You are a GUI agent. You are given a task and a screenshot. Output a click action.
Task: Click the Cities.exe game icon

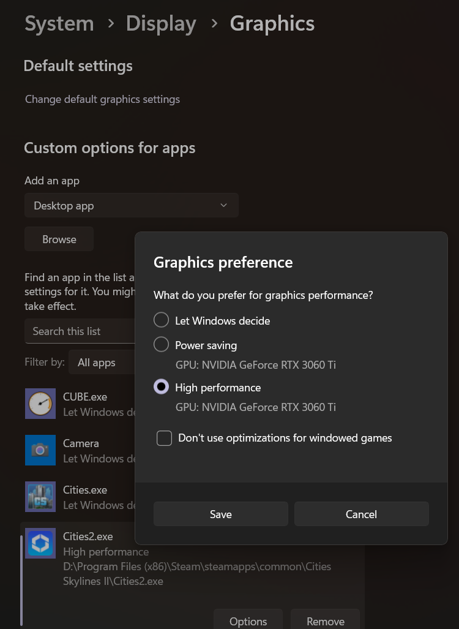click(x=40, y=497)
